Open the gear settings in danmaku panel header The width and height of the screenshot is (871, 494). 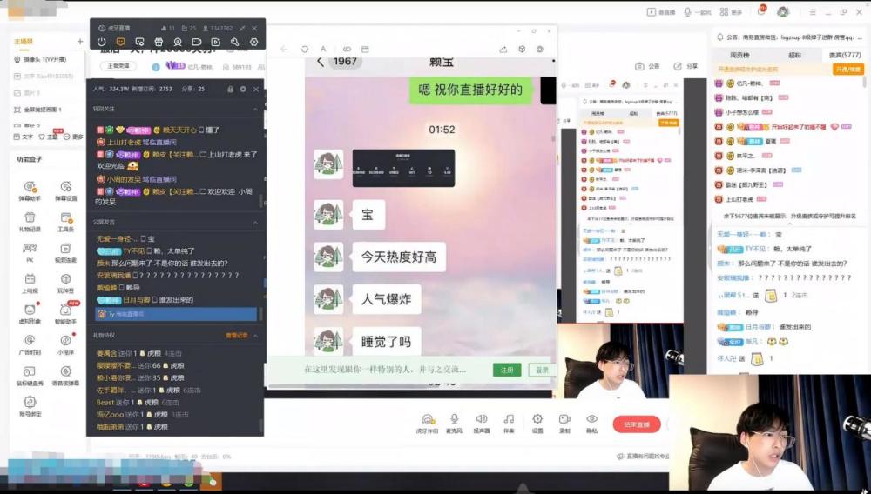point(243,89)
